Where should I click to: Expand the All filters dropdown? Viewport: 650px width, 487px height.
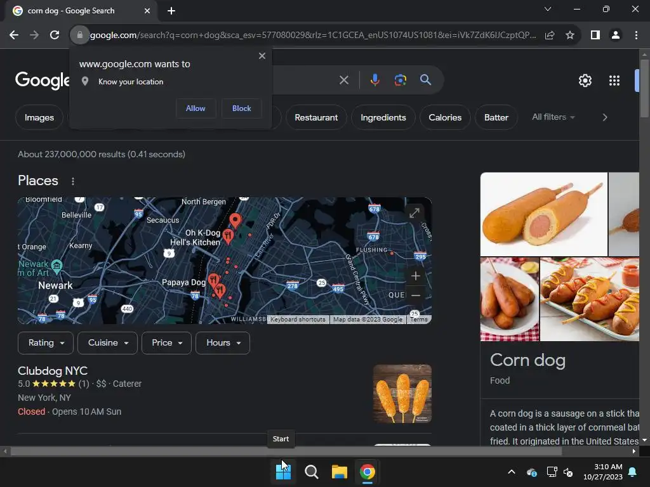554,117
